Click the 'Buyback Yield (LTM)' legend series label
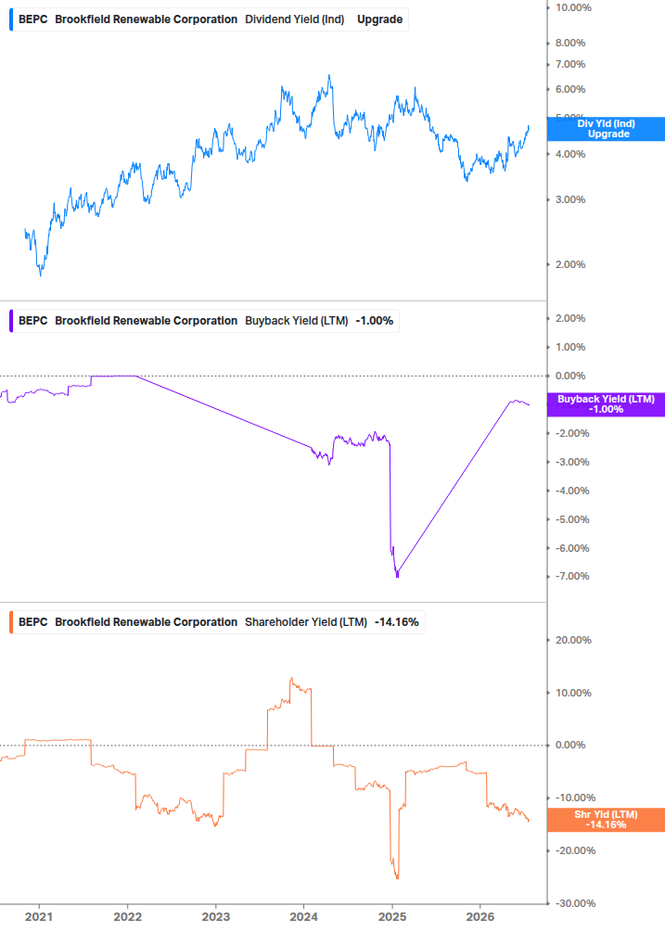 (297, 320)
